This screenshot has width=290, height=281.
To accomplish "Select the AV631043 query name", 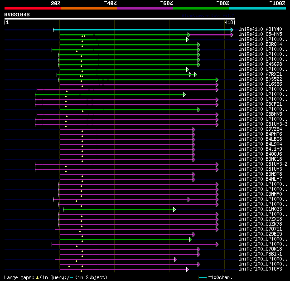I will (x=17, y=15).
